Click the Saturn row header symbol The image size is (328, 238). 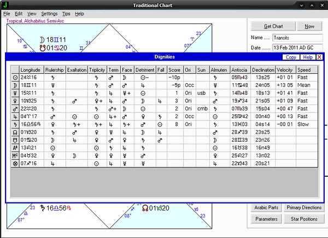[15, 124]
